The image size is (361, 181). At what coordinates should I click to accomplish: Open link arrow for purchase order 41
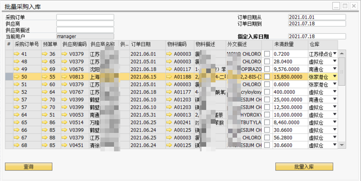click(16, 54)
